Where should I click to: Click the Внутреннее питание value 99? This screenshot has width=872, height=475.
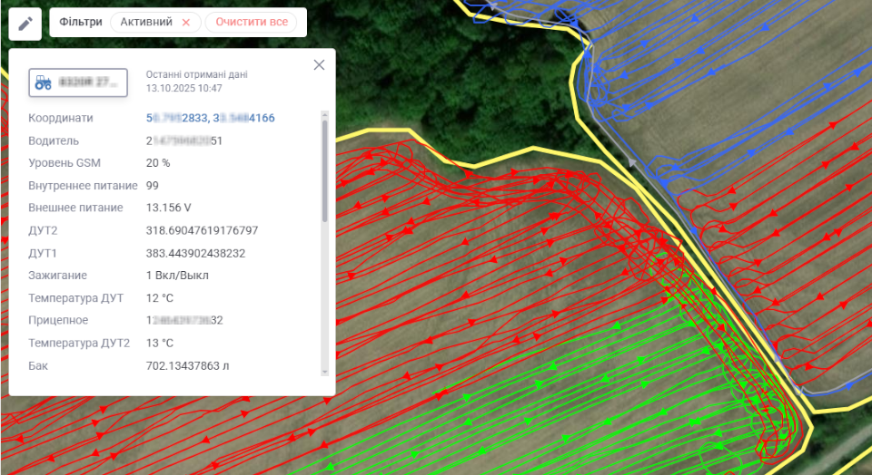(x=152, y=185)
